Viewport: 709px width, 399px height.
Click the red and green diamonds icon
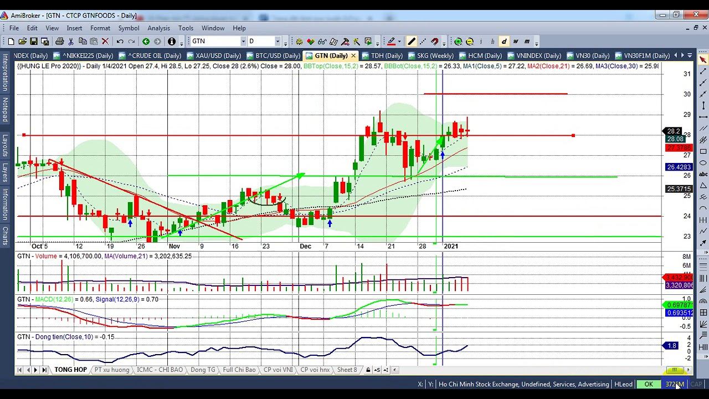tap(311, 42)
